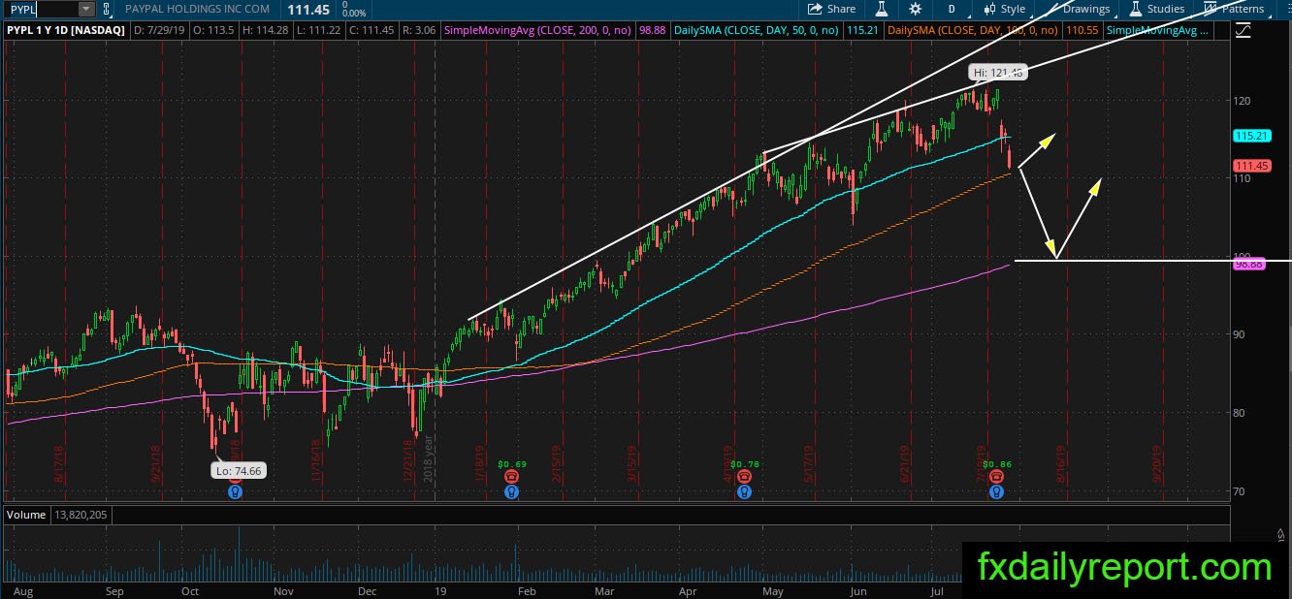Click the PYPL 1 Y 1D [NASDAQ] label
Image resolution: width=1292 pixels, height=599 pixels.
65,31
